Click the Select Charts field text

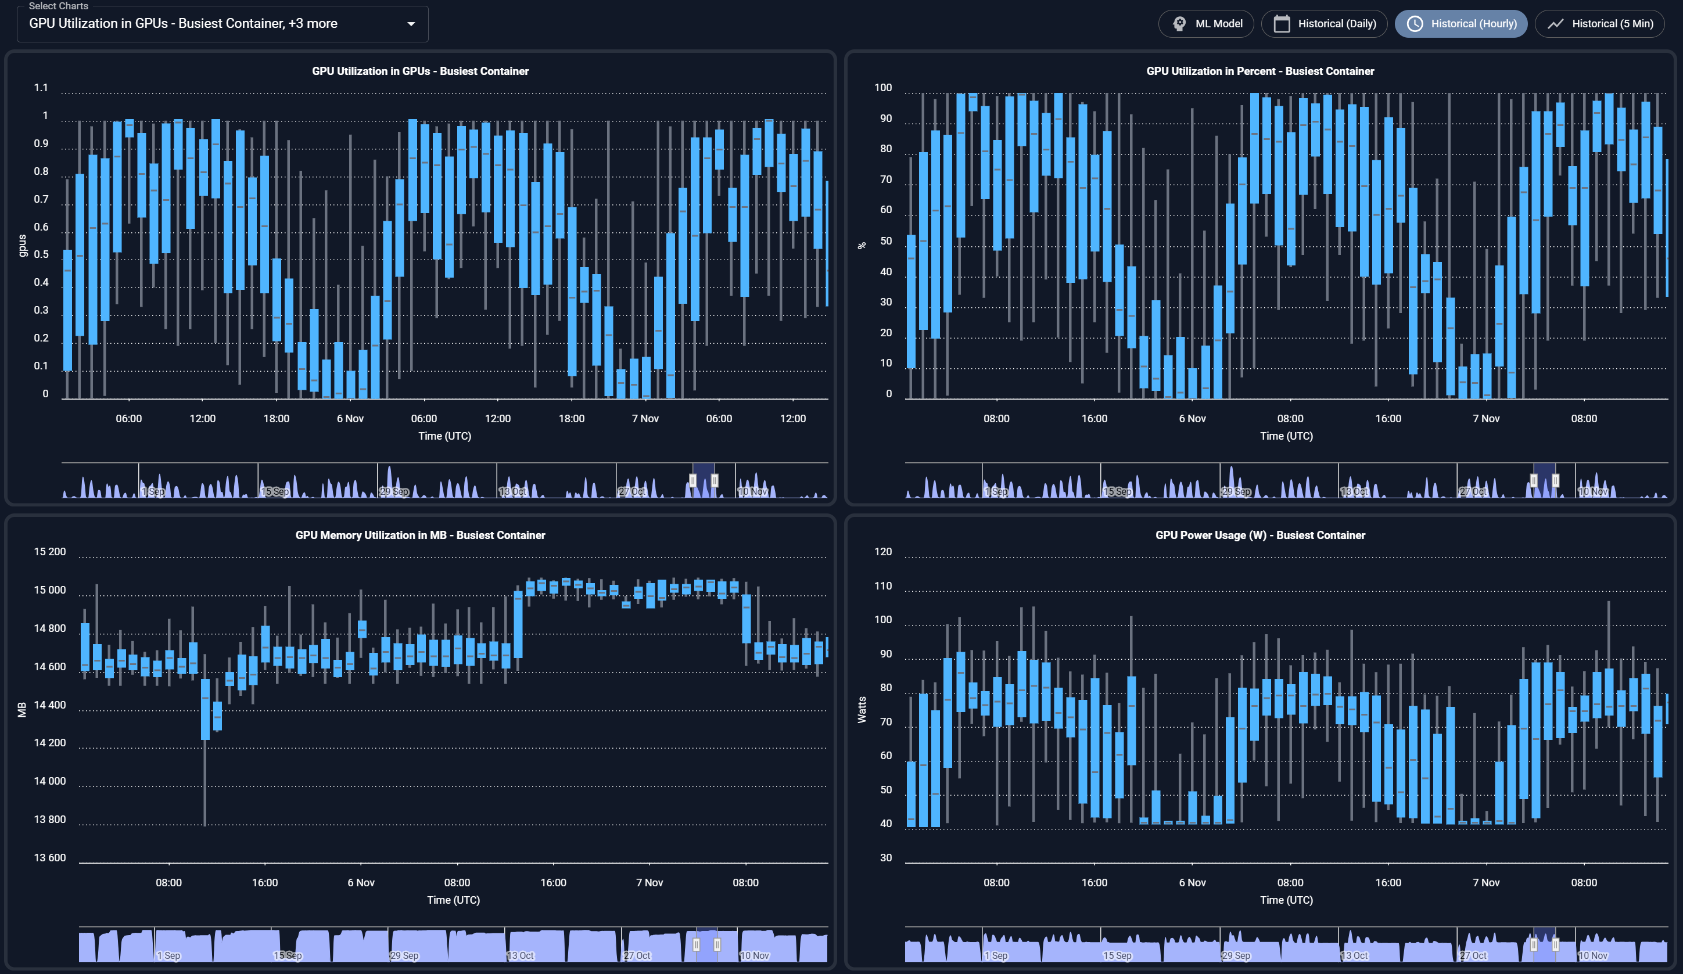click(x=183, y=23)
